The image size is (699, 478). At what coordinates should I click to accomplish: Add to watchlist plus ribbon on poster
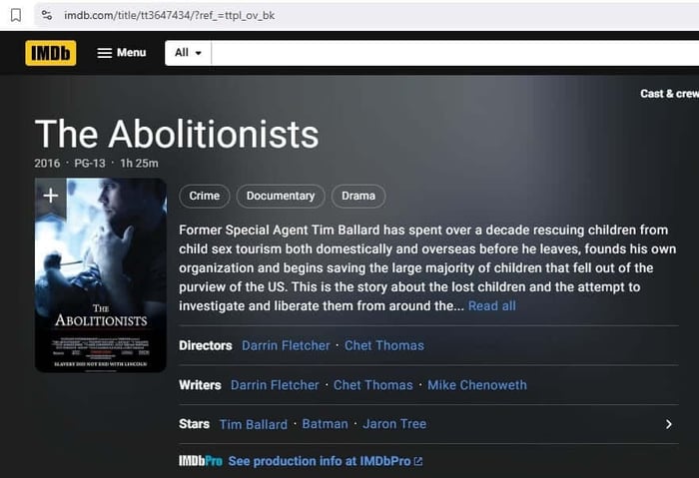[51, 196]
